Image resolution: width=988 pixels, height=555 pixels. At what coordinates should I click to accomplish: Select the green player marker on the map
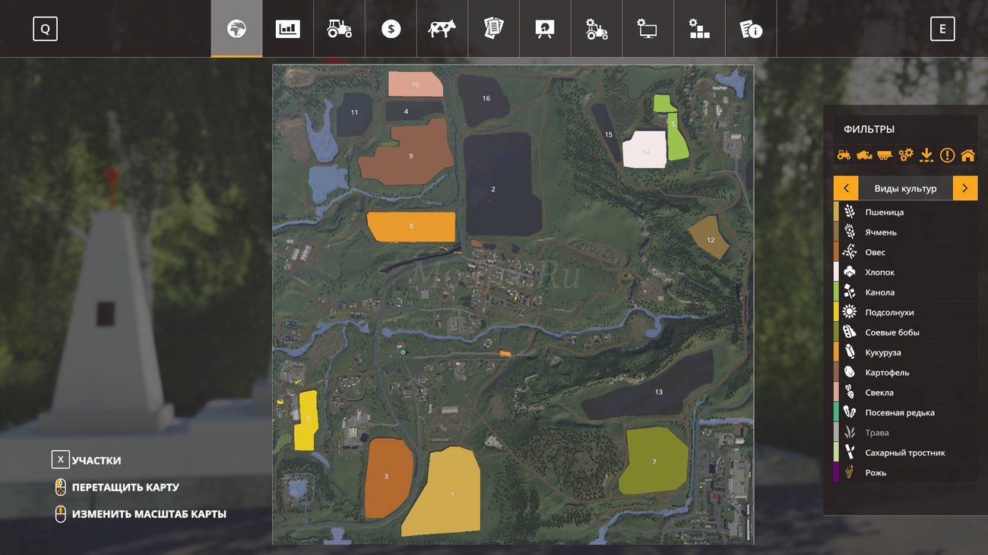[403, 352]
